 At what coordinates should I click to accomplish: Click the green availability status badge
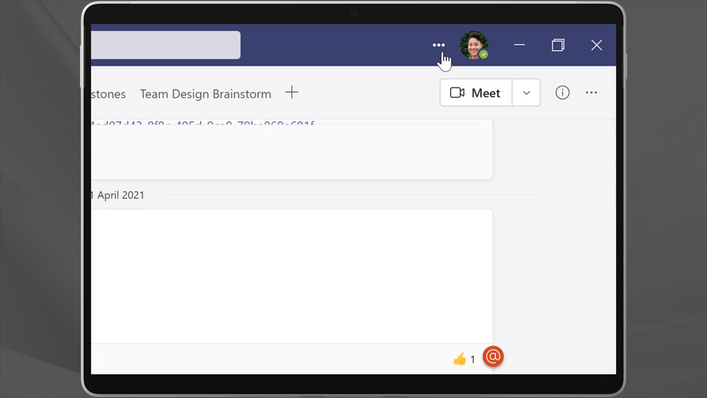tap(484, 54)
